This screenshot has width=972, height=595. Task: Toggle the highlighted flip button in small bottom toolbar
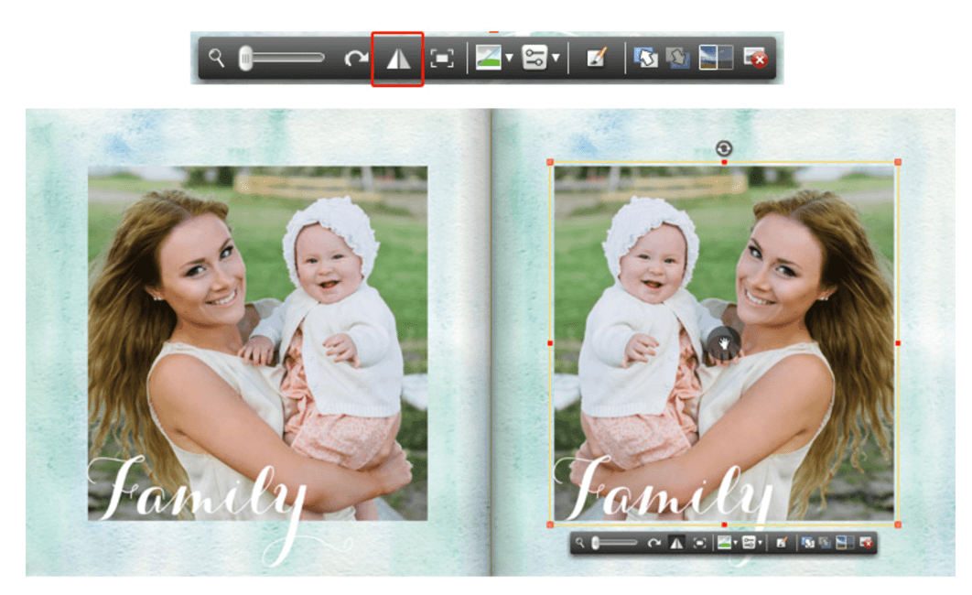point(676,543)
